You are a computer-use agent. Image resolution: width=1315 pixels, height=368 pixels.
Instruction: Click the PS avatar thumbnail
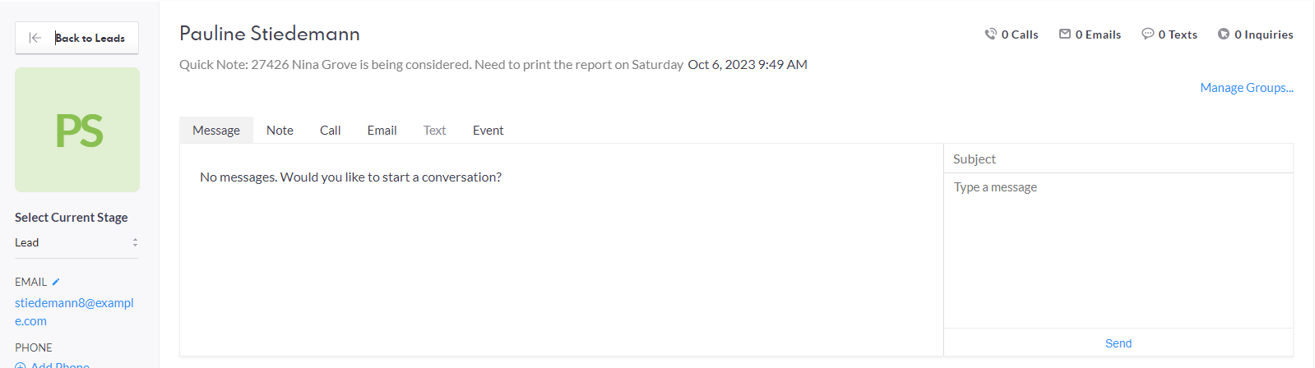tap(77, 130)
